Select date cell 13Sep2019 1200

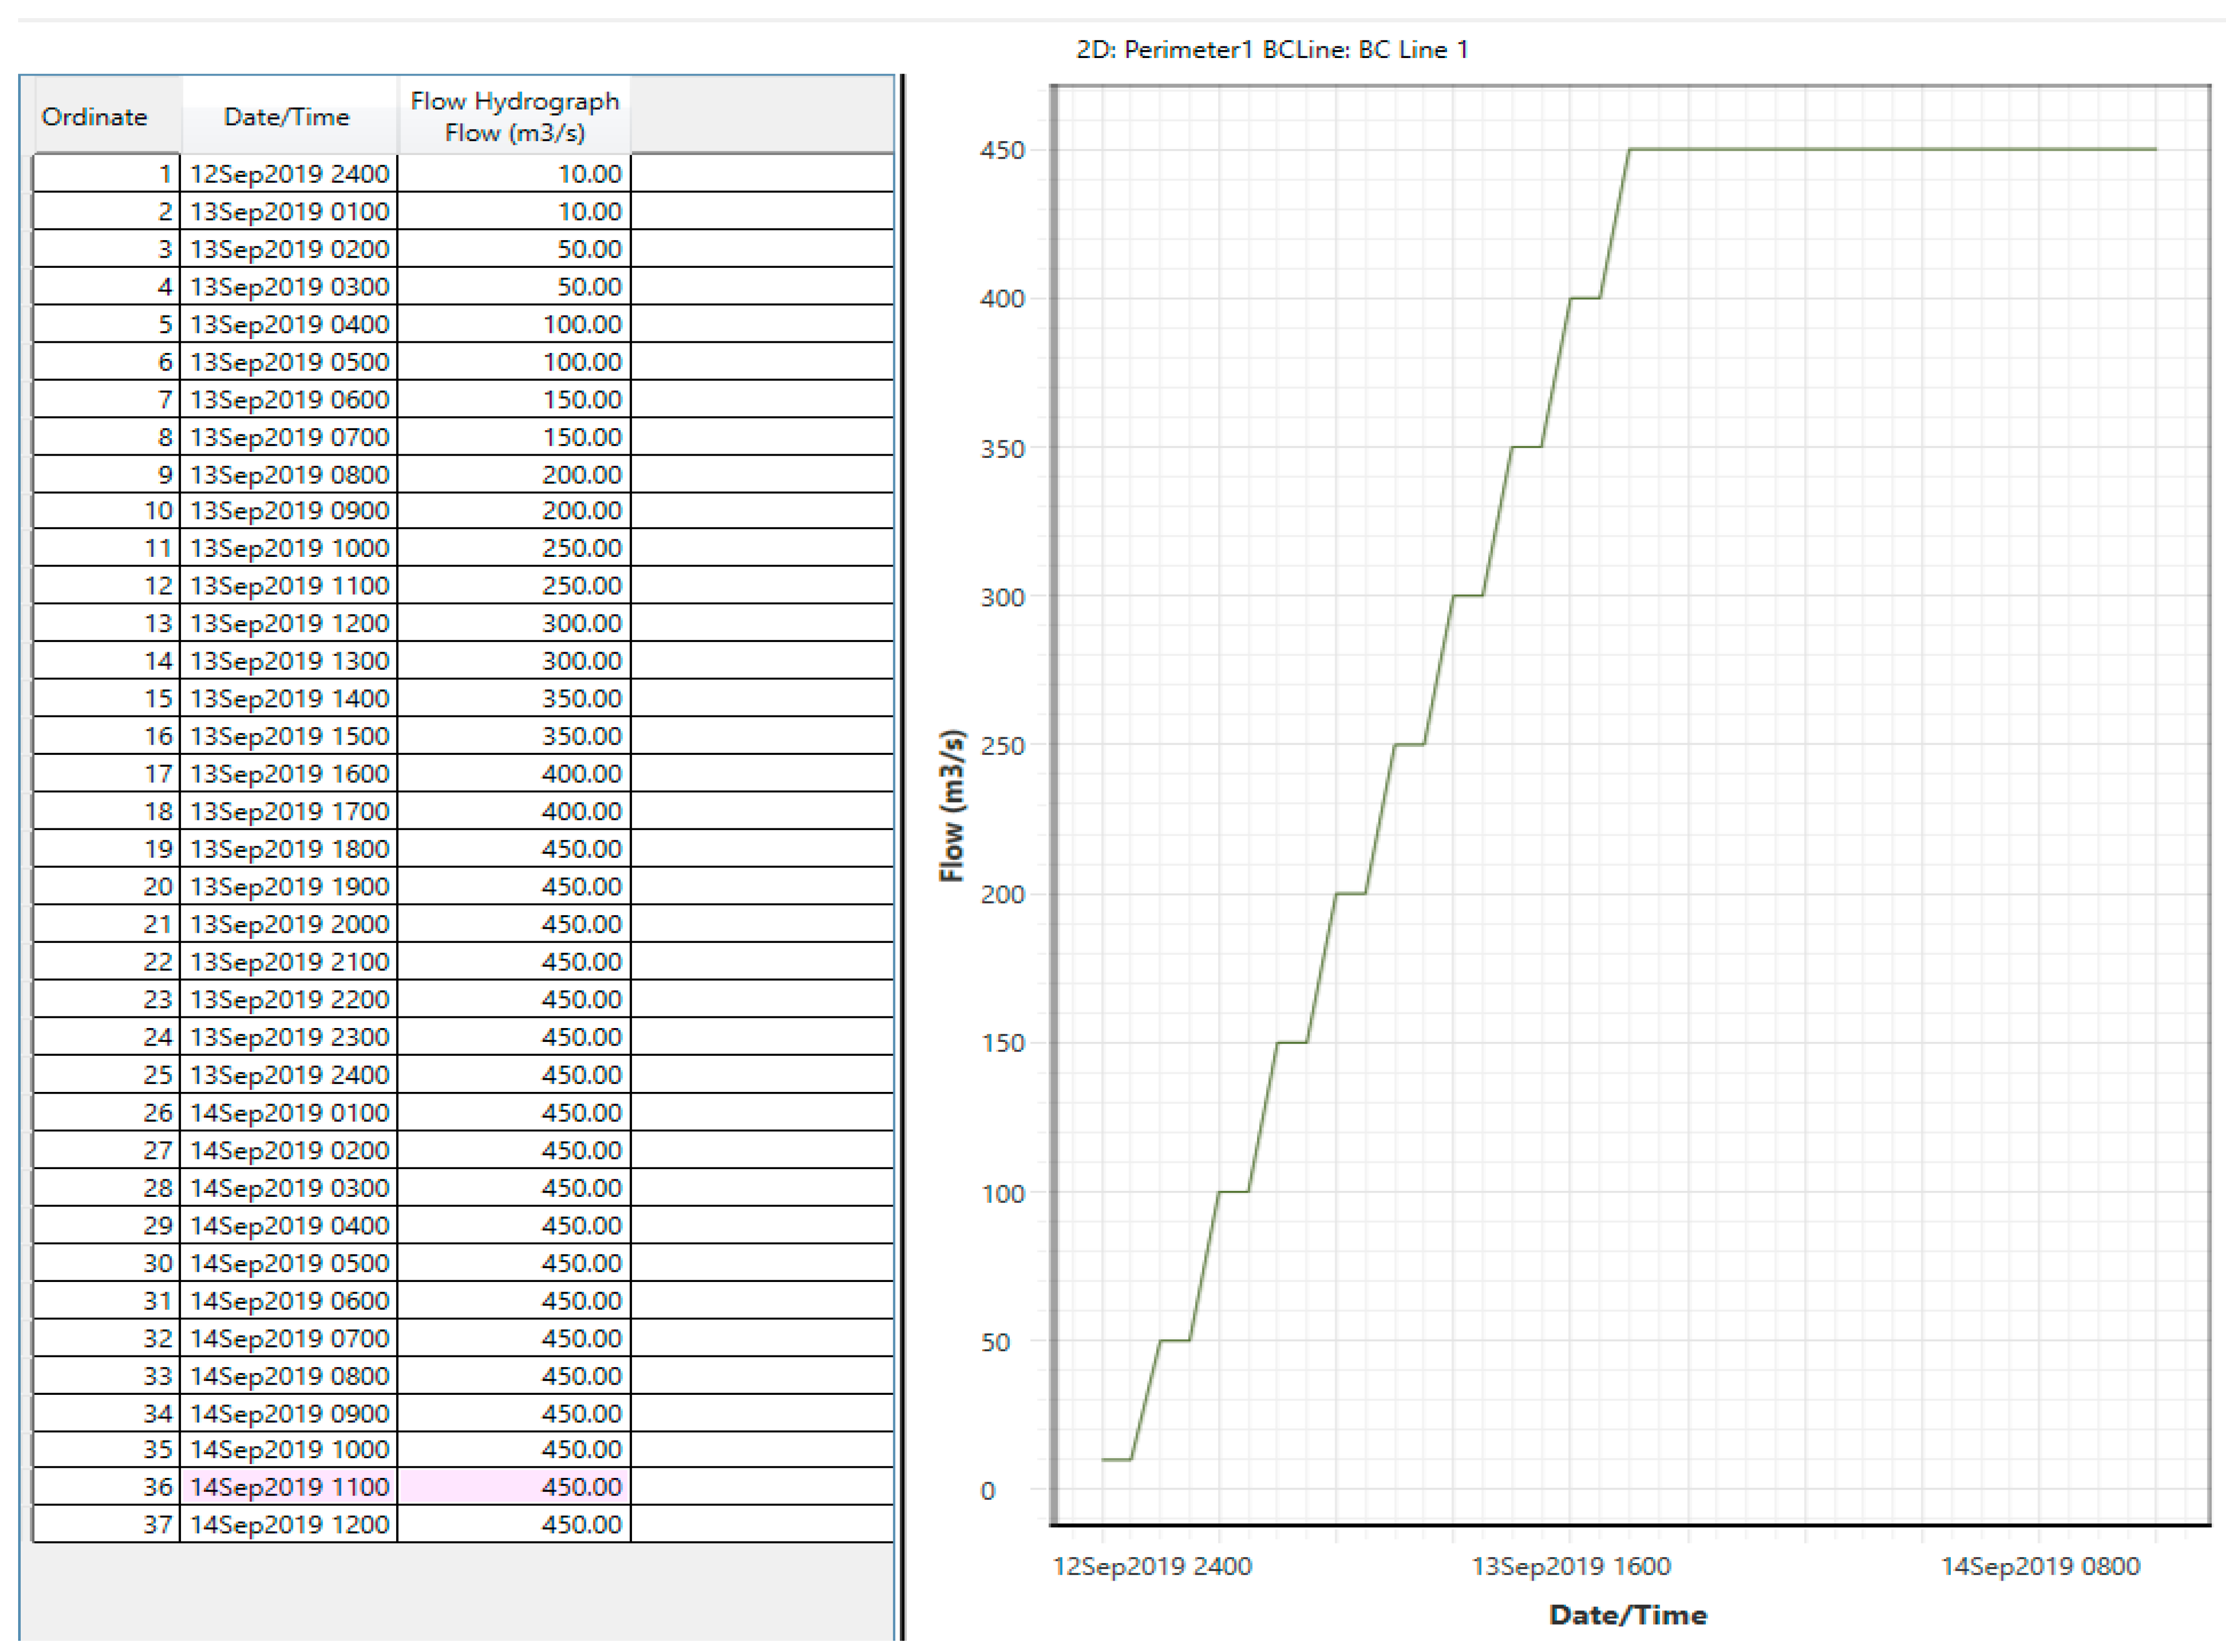289,623
